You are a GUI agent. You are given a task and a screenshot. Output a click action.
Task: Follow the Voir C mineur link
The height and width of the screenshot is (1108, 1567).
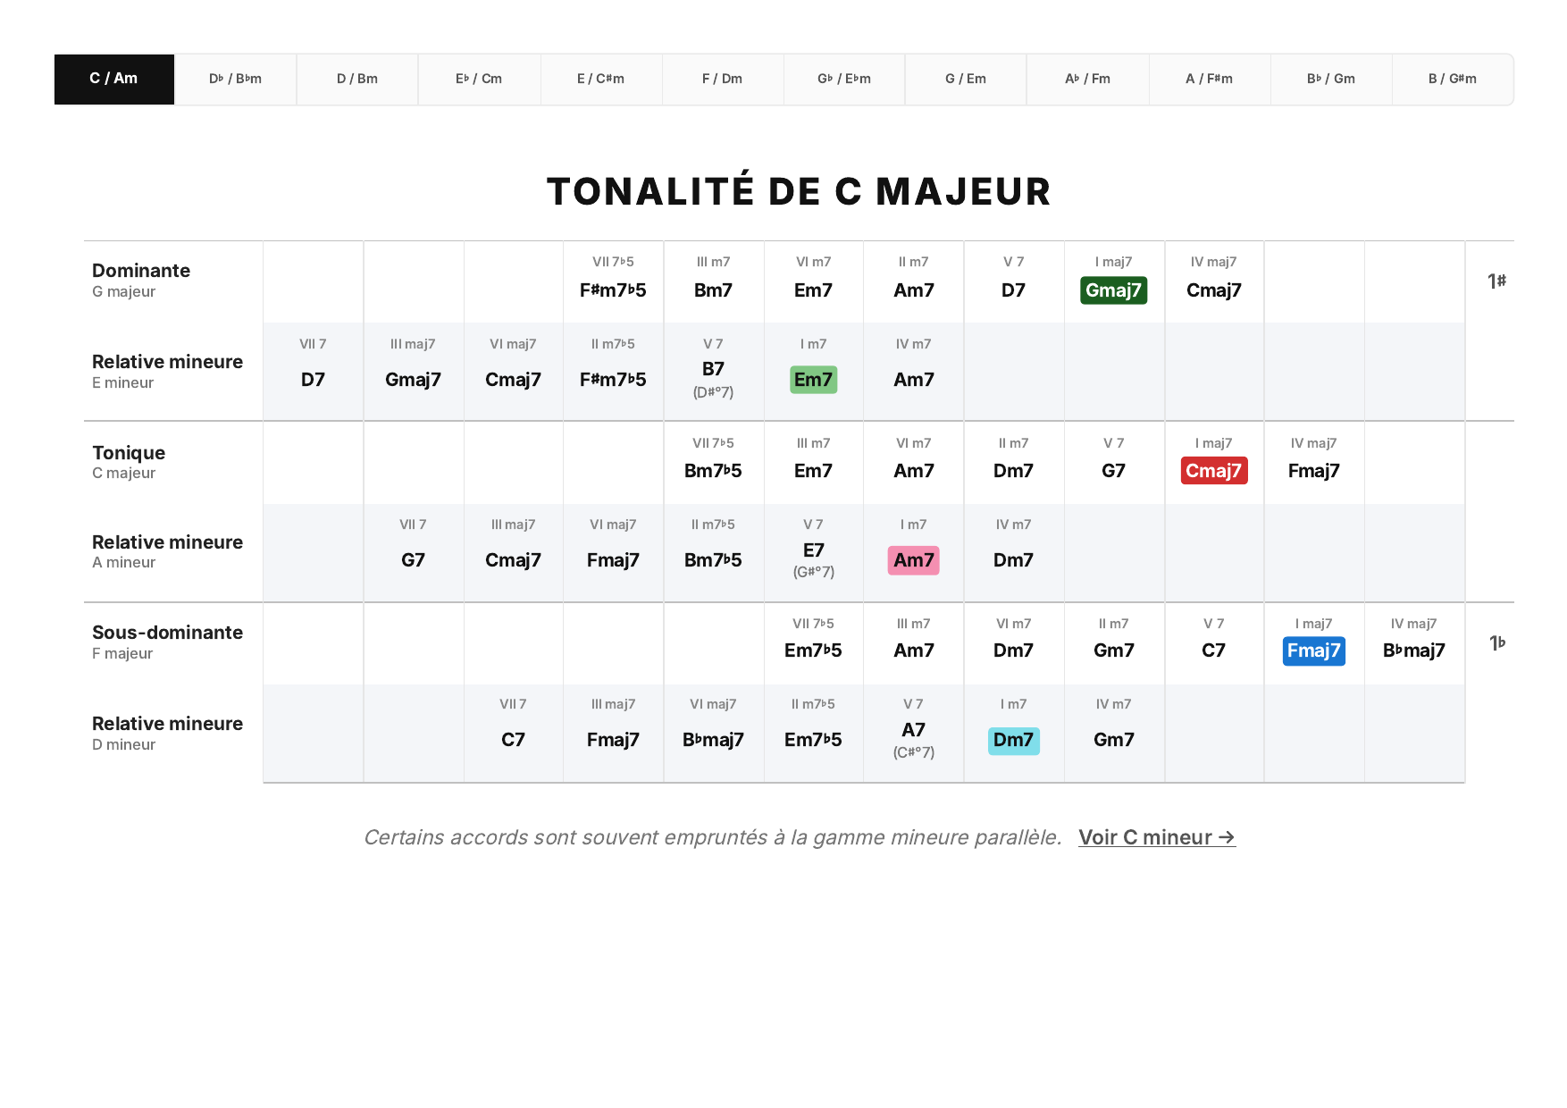[1157, 837]
